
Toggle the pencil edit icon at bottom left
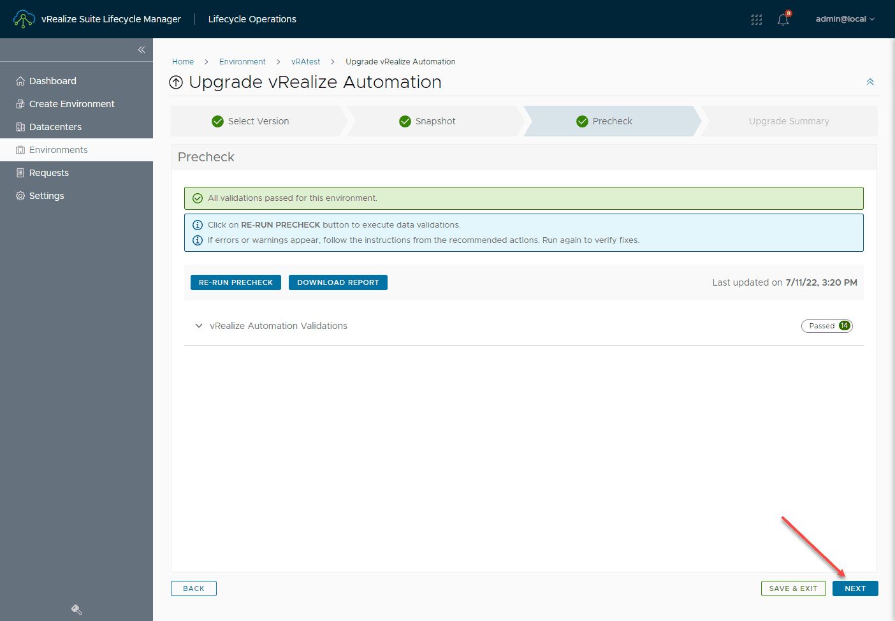pyautogui.click(x=76, y=610)
